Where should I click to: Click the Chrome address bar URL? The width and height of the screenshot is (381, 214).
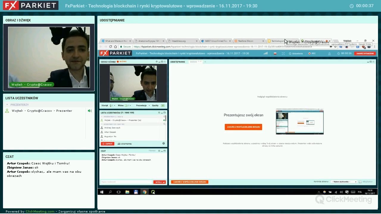[x=223, y=47]
